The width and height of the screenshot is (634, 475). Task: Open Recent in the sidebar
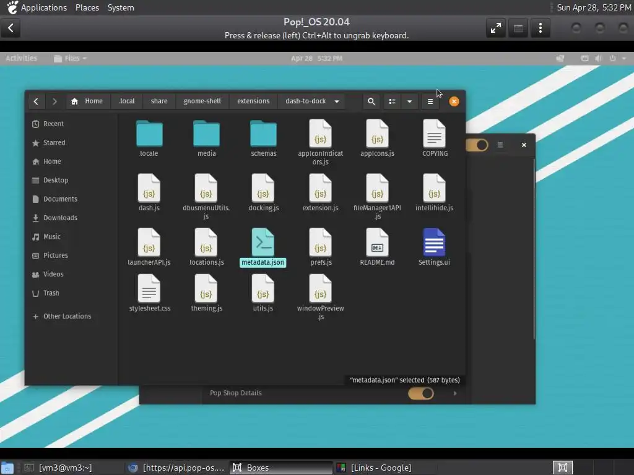(x=71, y=124)
